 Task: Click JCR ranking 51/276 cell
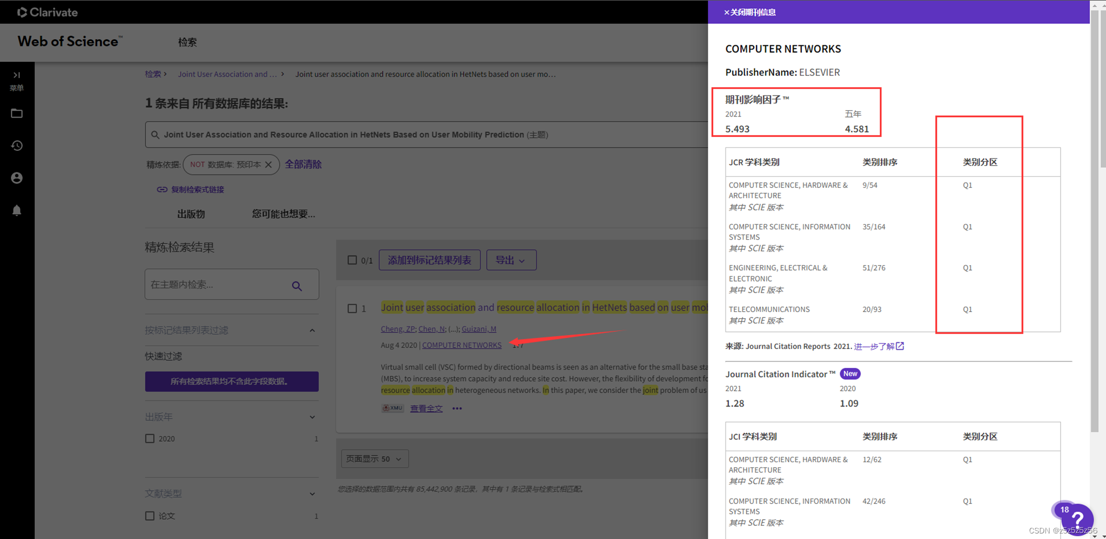(874, 268)
